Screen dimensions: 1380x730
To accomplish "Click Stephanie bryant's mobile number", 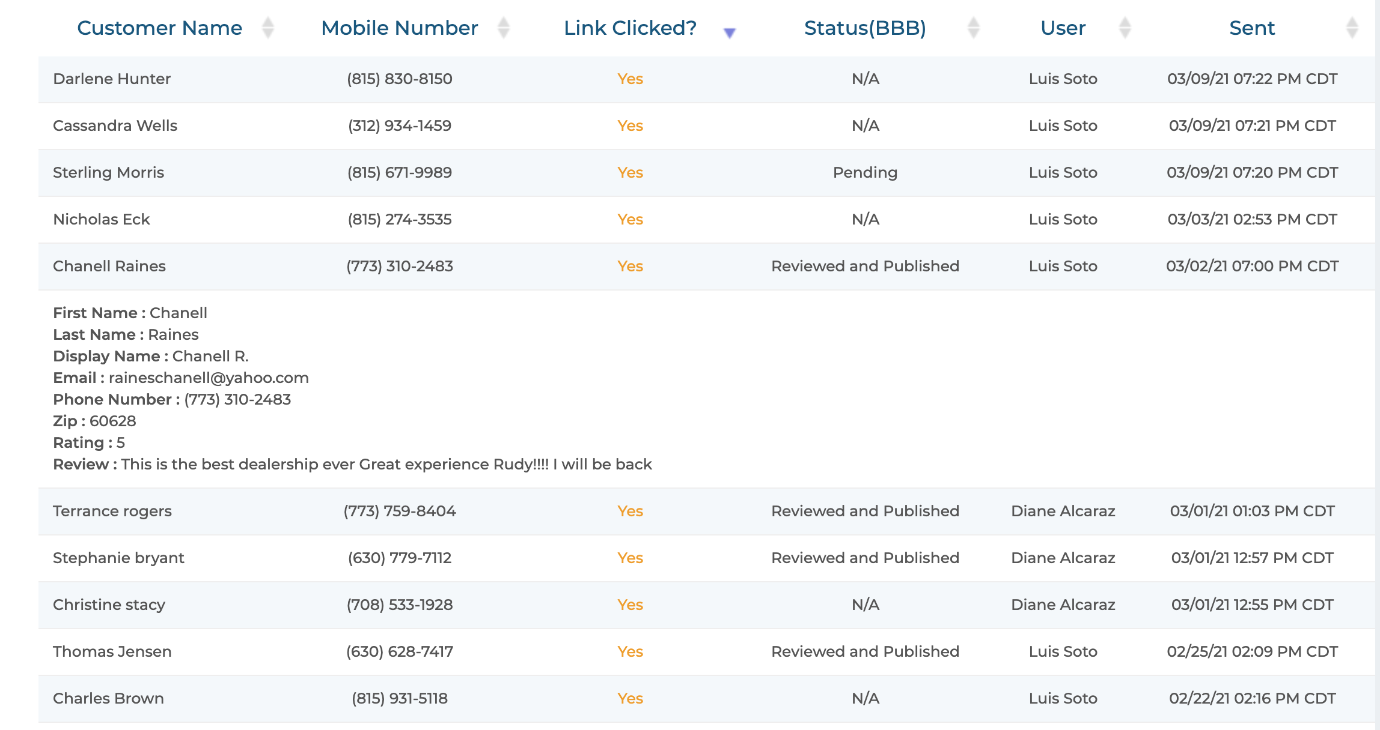I will (399, 558).
